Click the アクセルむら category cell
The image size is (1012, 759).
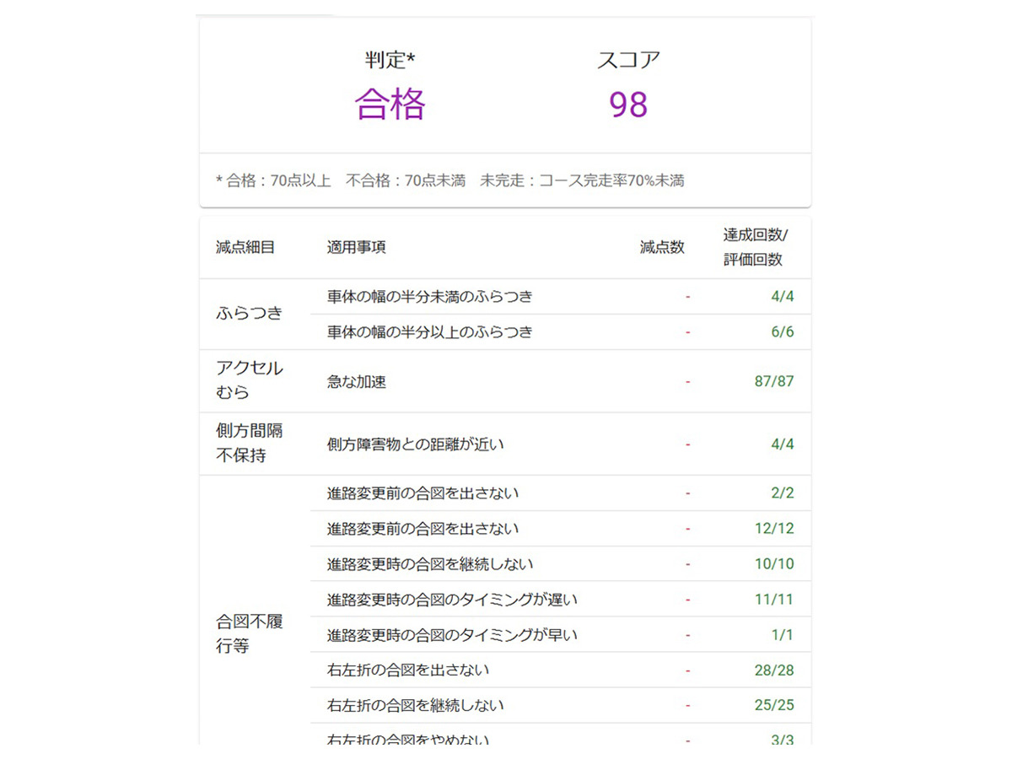tap(250, 380)
